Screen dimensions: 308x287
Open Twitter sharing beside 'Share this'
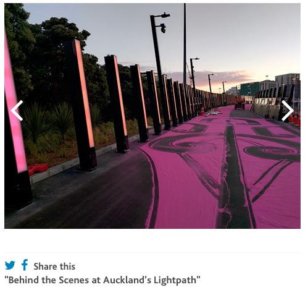[x=10, y=265]
